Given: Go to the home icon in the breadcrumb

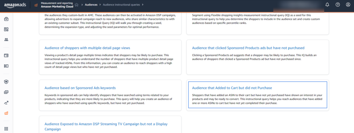Looking at the screenshot, I should point(77,5).
